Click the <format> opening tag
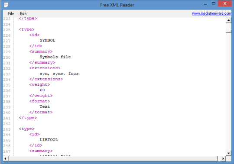Viewport: 234px width, 164px height. tap(39, 101)
